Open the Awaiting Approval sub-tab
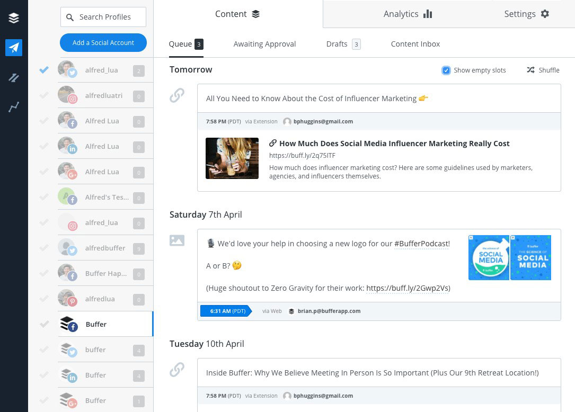Viewport: 575px width, 412px height. (x=264, y=44)
